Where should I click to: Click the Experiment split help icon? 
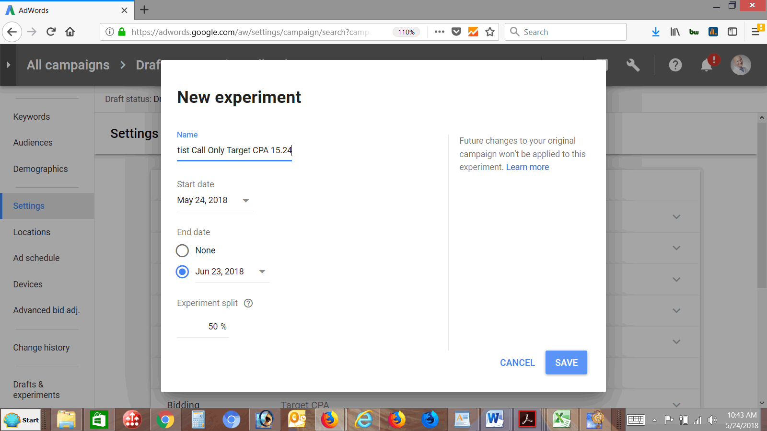click(x=248, y=303)
